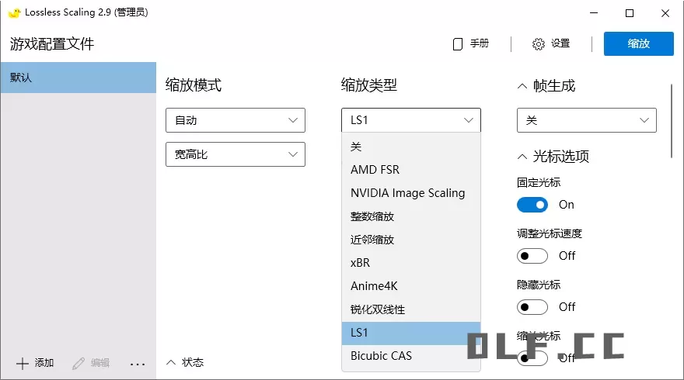Enable the 调整光标速度 toggle
Image resolution: width=684 pixels, height=380 pixels.
click(532, 256)
